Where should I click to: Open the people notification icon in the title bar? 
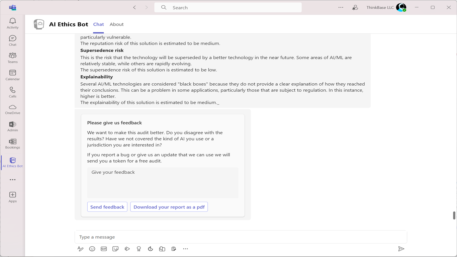click(355, 7)
